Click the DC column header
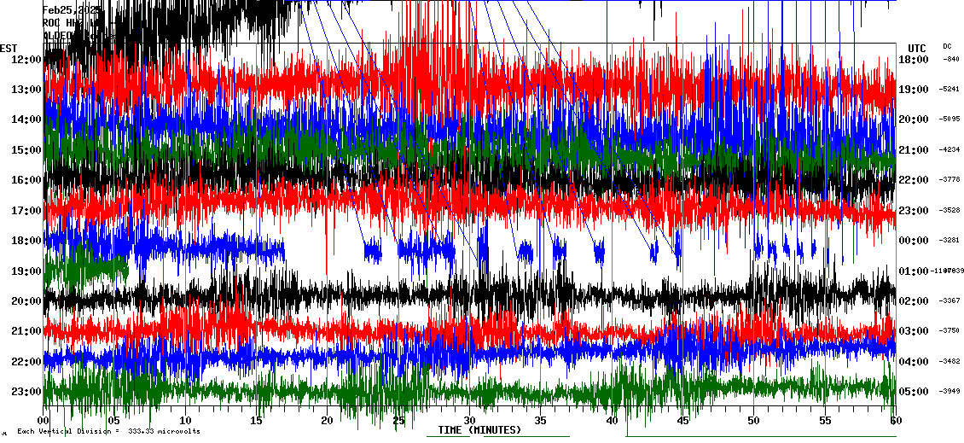Image resolution: width=964 pixels, height=443 pixels. [947, 46]
